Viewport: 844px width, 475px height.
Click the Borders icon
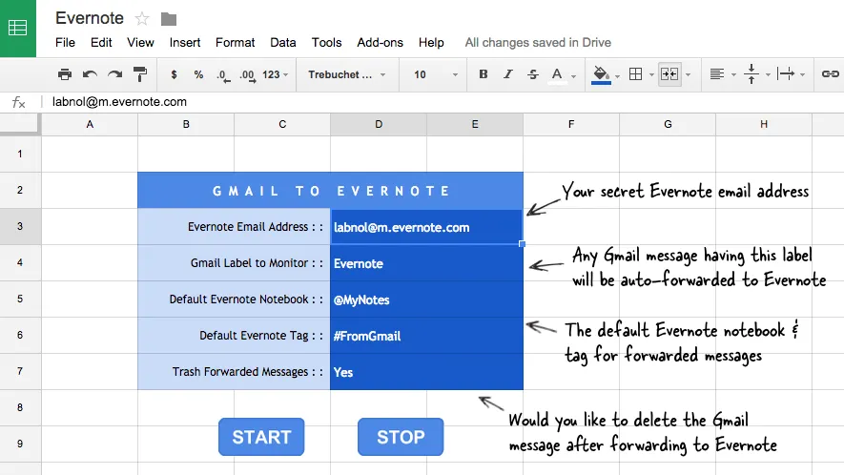[x=636, y=74]
